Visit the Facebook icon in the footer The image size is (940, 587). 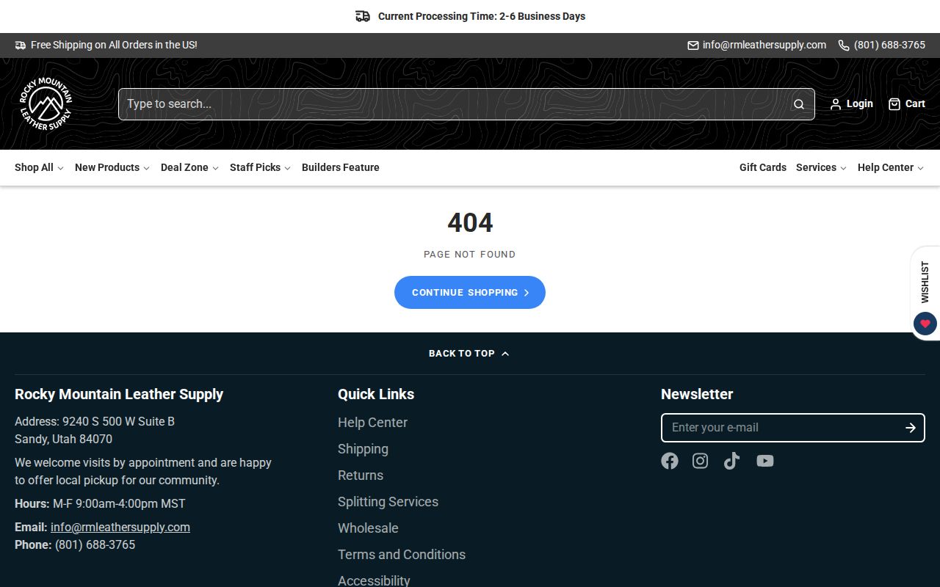coord(669,461)
